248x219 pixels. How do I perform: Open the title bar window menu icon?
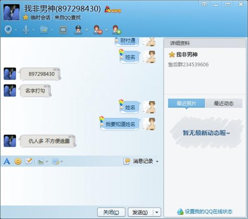coord(204,5)
